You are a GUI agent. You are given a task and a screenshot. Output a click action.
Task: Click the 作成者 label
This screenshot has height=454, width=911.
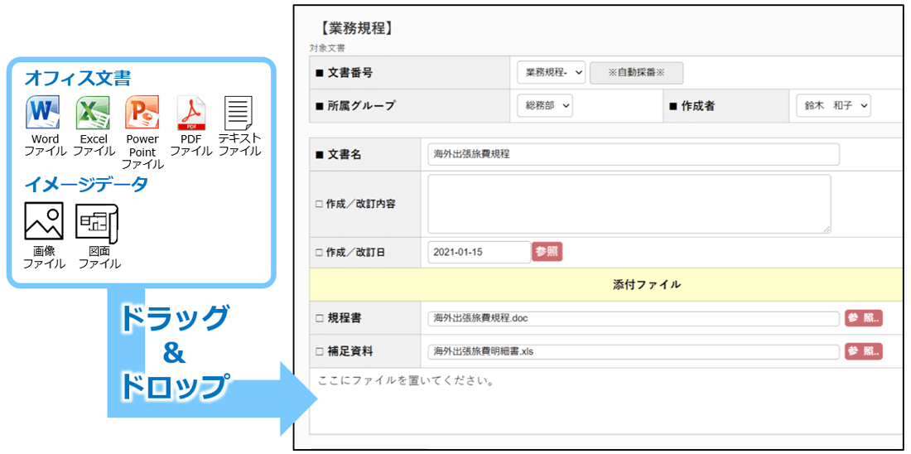click(698, 106)
